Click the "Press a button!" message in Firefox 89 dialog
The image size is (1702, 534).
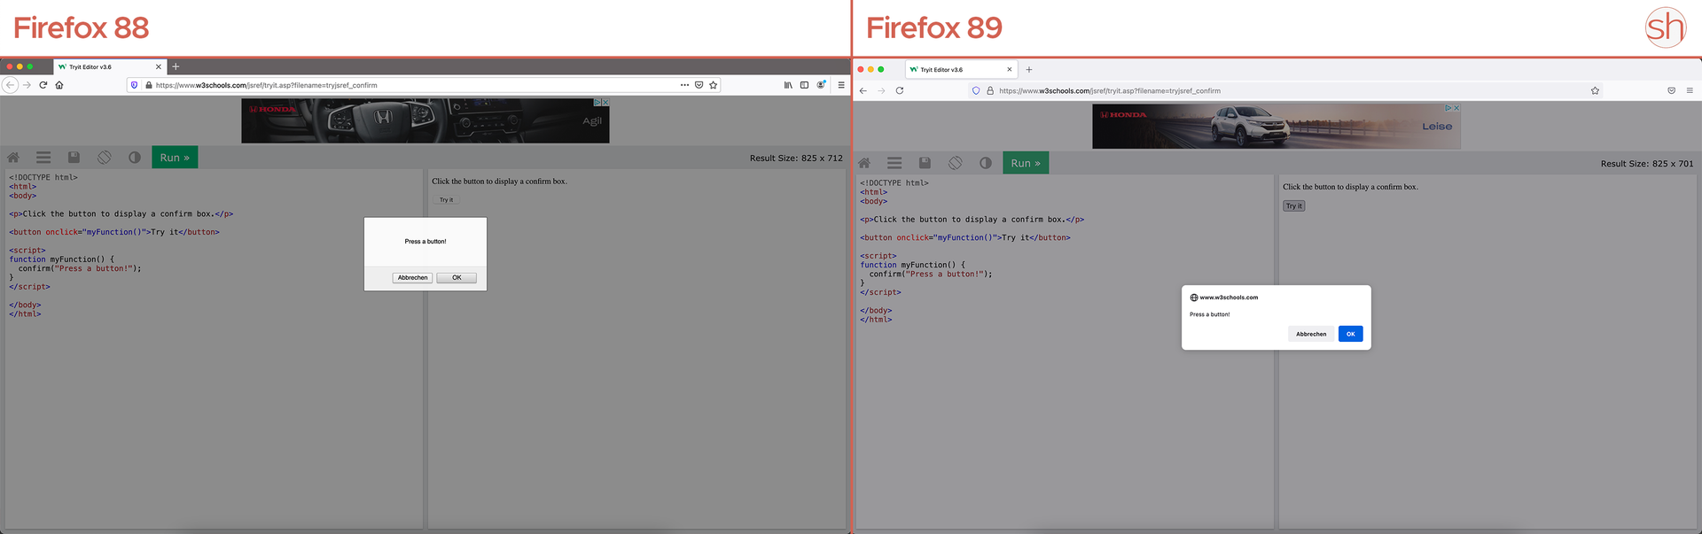[1210, 314]
